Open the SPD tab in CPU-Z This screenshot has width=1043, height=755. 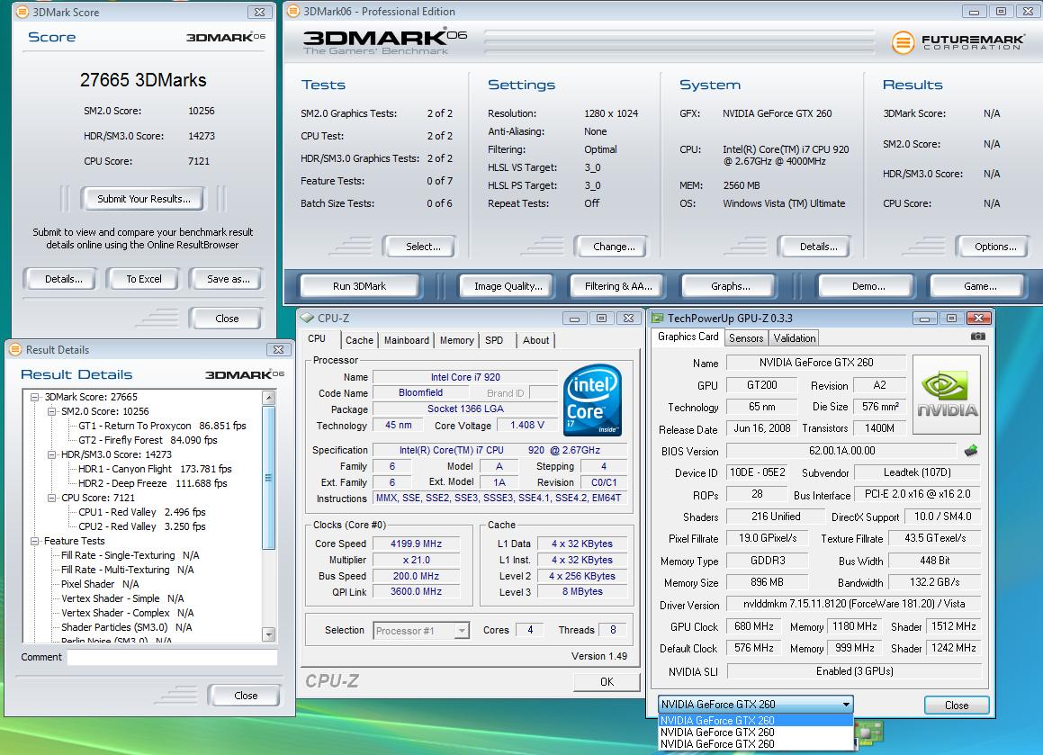[x=494, y=340]
